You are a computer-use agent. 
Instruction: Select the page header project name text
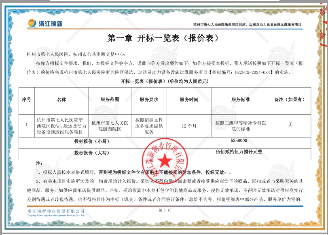[247, 25]
